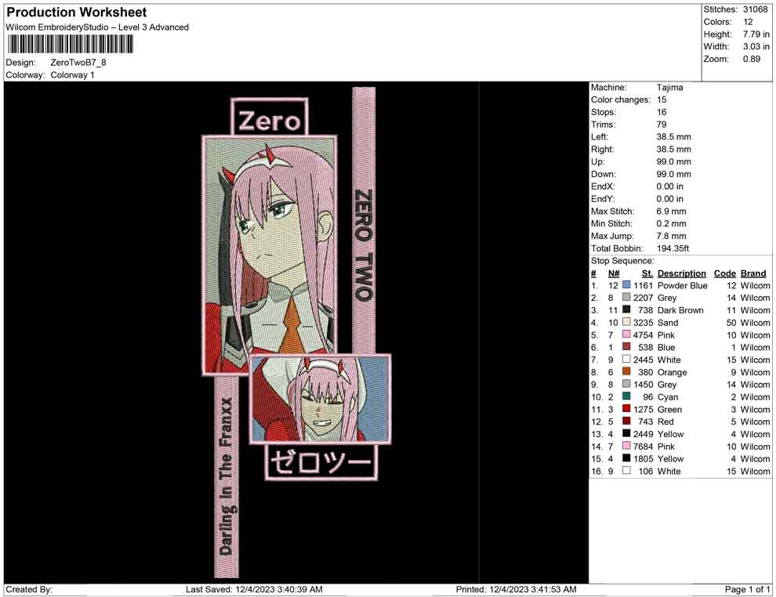Click the Stop Sequence label
The height and width of the screenshot is (597, 776).
pyautogui.click(x=622, y=261)
